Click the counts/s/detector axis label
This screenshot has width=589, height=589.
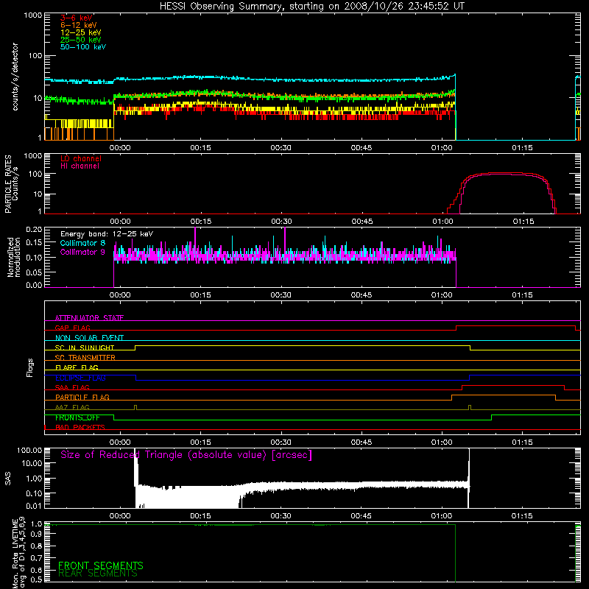tap(15, 77)
